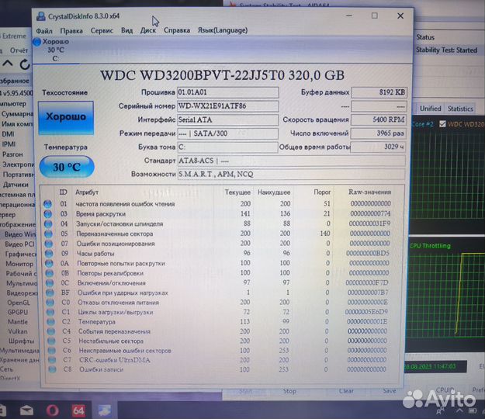Select Vulkan item in AIDA64 tree
Image resolution: width=485 pixels, height=419 pixels.
point(18,331)
